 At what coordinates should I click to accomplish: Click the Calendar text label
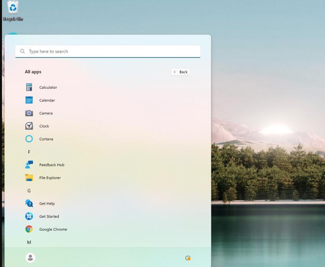[47, 100]
